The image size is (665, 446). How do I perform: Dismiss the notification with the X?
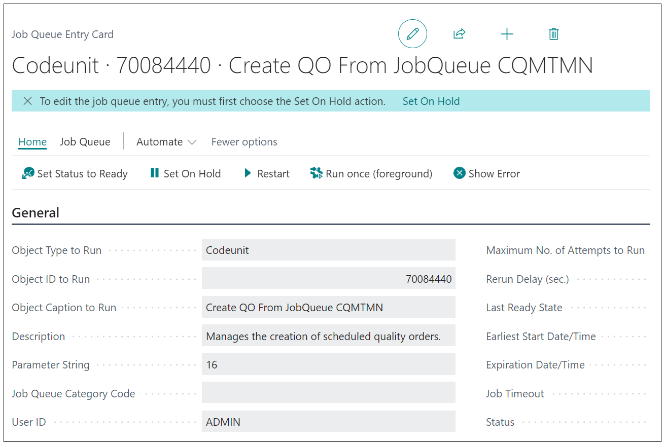28,101
